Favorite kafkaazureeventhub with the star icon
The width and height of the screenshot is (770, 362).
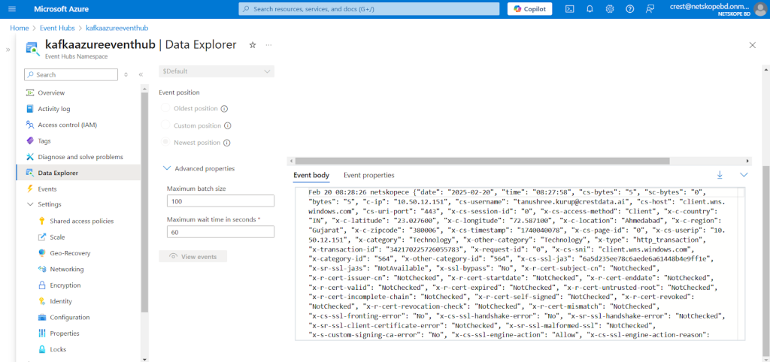point(253,44)
